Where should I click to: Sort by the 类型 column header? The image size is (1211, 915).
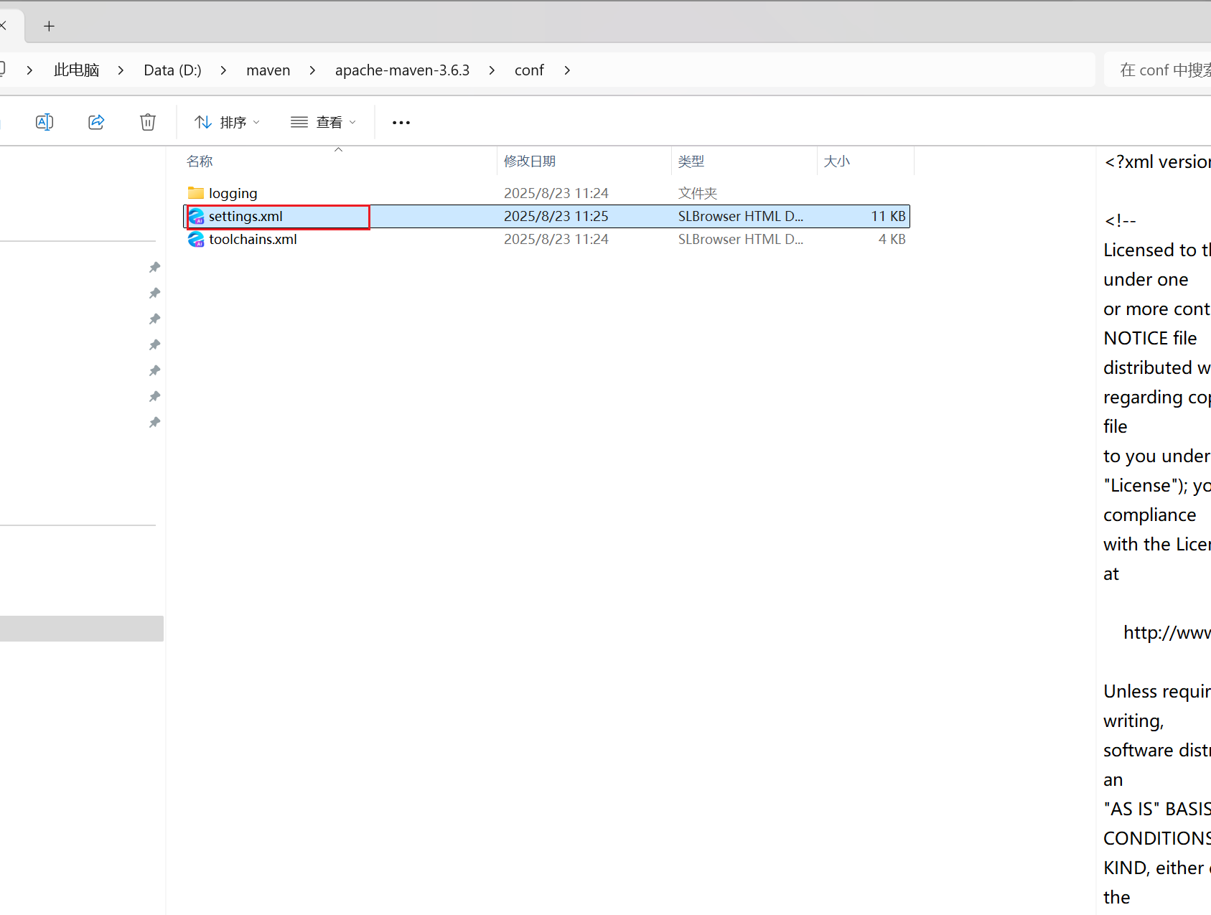pyautogui.click(x=691, y=161)
